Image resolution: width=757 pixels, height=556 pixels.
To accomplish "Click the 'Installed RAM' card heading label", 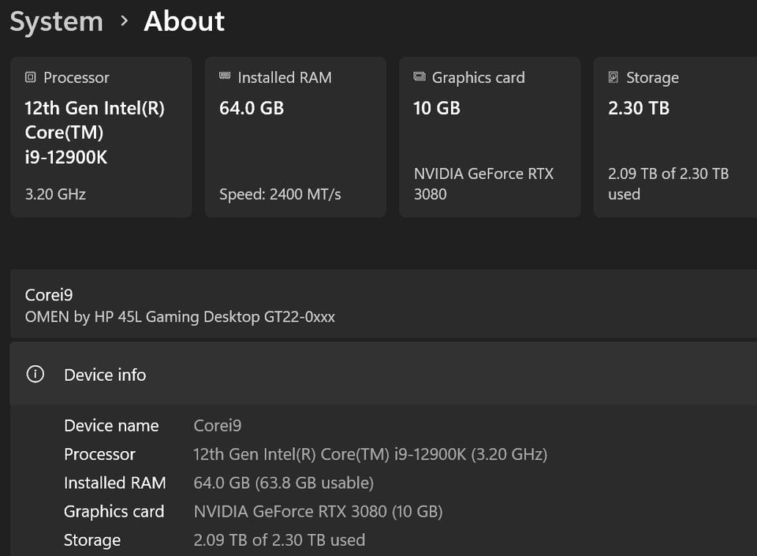I will (x=285, y=78).
